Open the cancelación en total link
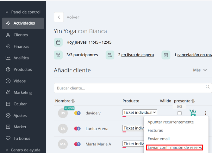Viewport: 212px width, 153px height. (195, 55)
